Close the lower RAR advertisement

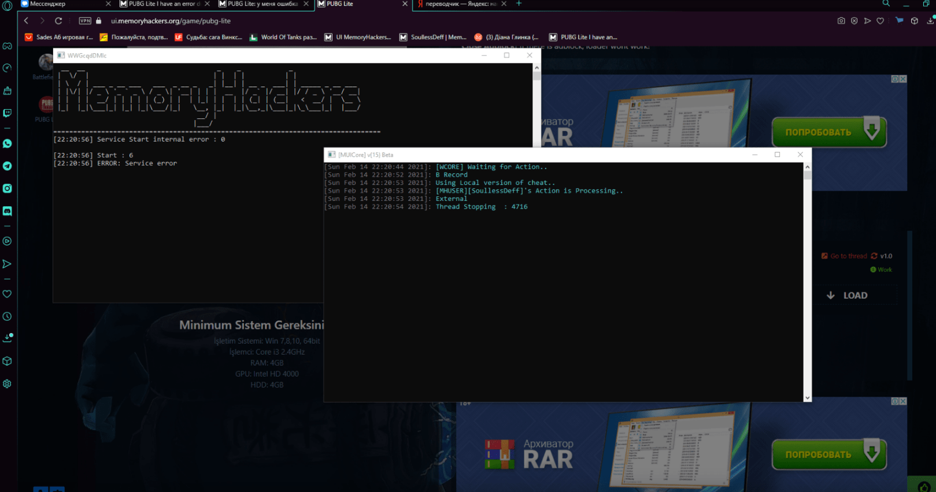pos(902,401)
